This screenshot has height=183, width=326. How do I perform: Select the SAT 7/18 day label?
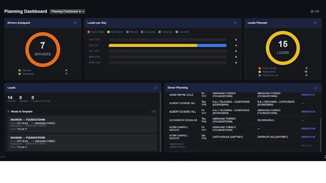[94, 51]
